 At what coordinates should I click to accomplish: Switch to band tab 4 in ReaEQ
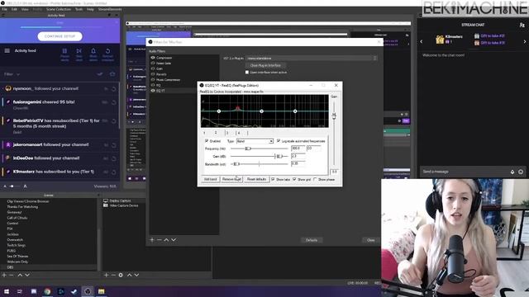point(239,133)
